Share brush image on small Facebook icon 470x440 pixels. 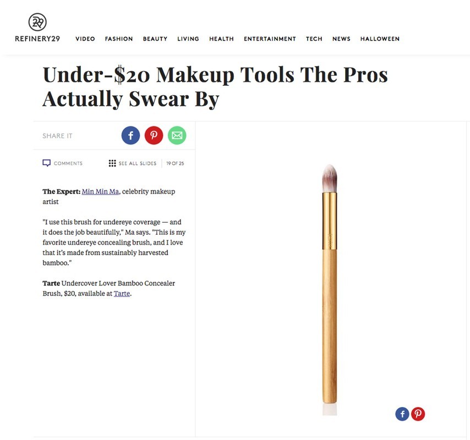pos(402,414)
